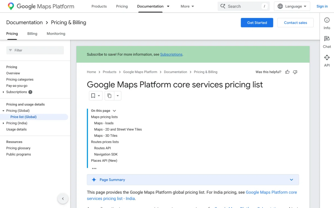334x208 pixels.
Task: Click the globe Language icon
Action: coord(280,6)
